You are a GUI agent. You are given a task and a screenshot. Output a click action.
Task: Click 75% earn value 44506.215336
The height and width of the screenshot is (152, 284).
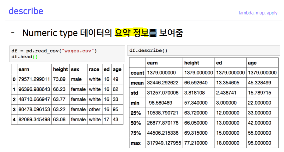pos(163,133)
